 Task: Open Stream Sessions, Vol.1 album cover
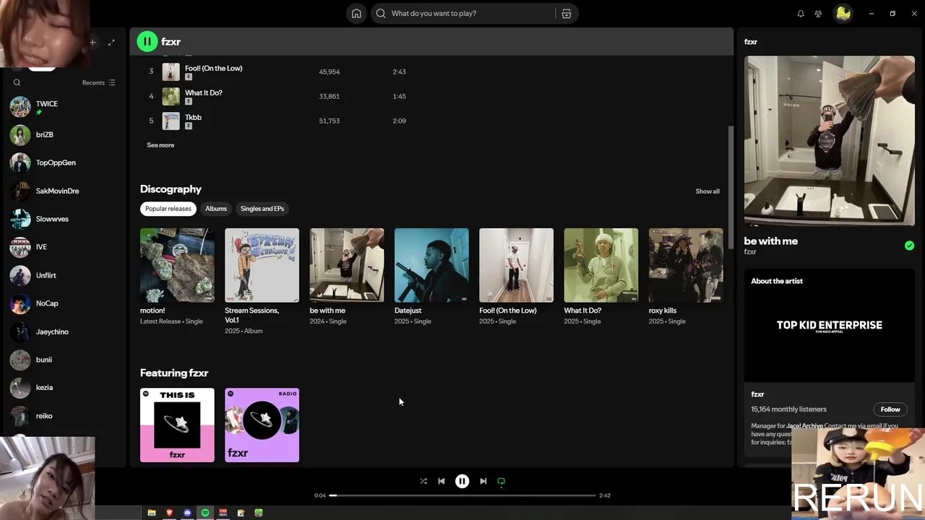[x=262, y=265]
